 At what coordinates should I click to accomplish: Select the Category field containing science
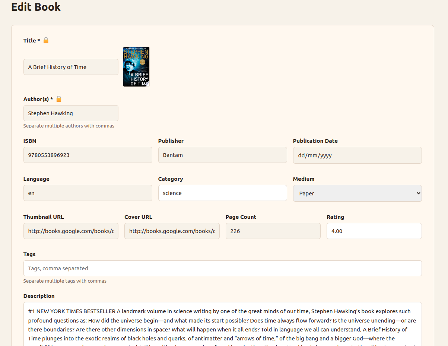pos(222,193)
